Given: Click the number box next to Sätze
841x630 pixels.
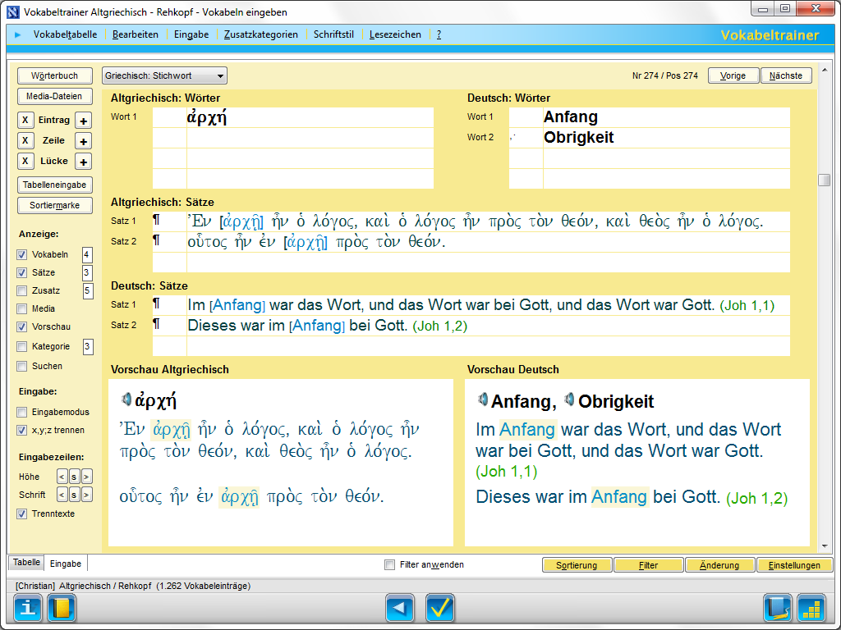Looking at the screenshot, I should (x=87, y=273).
